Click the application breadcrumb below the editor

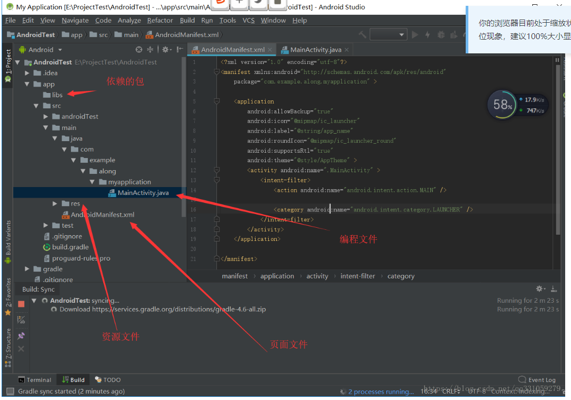click(277, 276)
